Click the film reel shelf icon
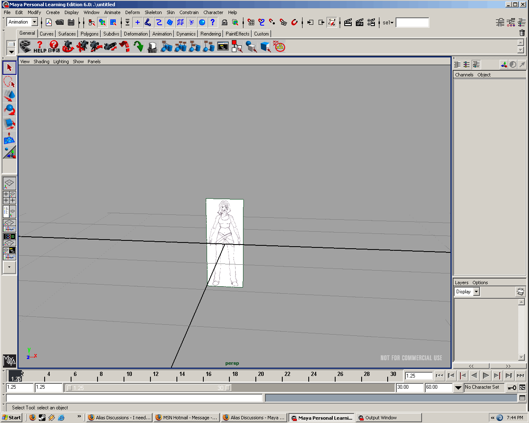 click(26, 46)
